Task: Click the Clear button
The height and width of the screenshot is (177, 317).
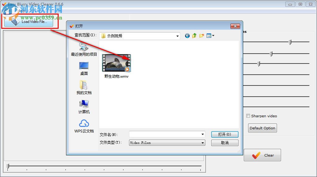Action: coord(262,155)
